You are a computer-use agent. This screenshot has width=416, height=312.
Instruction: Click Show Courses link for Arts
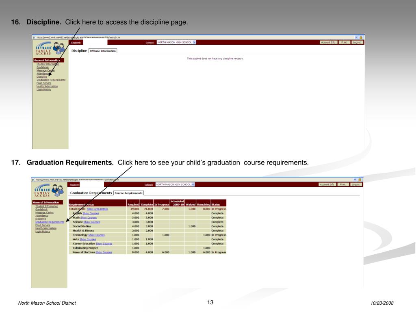pos(88,239)
